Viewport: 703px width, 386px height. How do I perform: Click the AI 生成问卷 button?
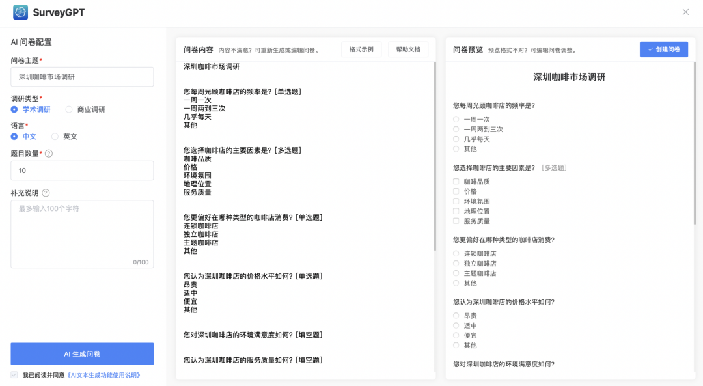point(82,353)
